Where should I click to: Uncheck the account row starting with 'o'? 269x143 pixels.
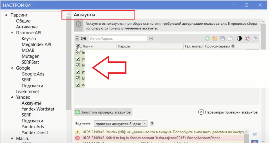click(x=78, y=85)
